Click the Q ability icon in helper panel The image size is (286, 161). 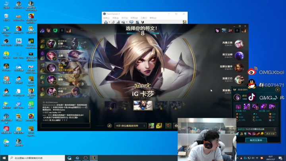(x=247, y=107)
